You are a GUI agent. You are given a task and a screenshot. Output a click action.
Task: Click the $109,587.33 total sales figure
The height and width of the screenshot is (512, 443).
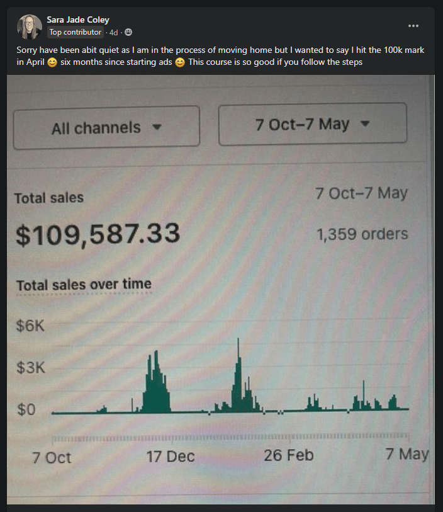[98, 234]
